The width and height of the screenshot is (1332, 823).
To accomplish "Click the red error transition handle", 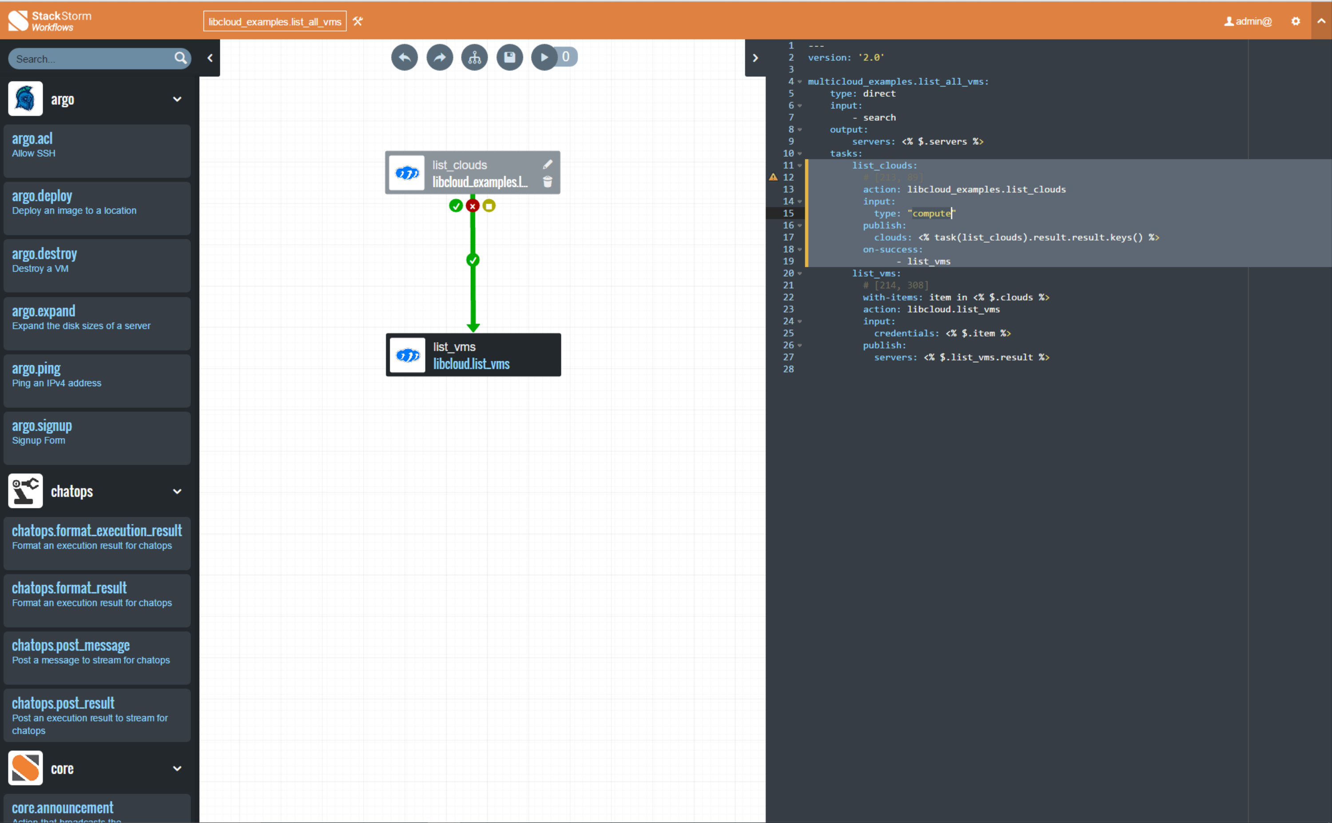I will tap(473, 206).
